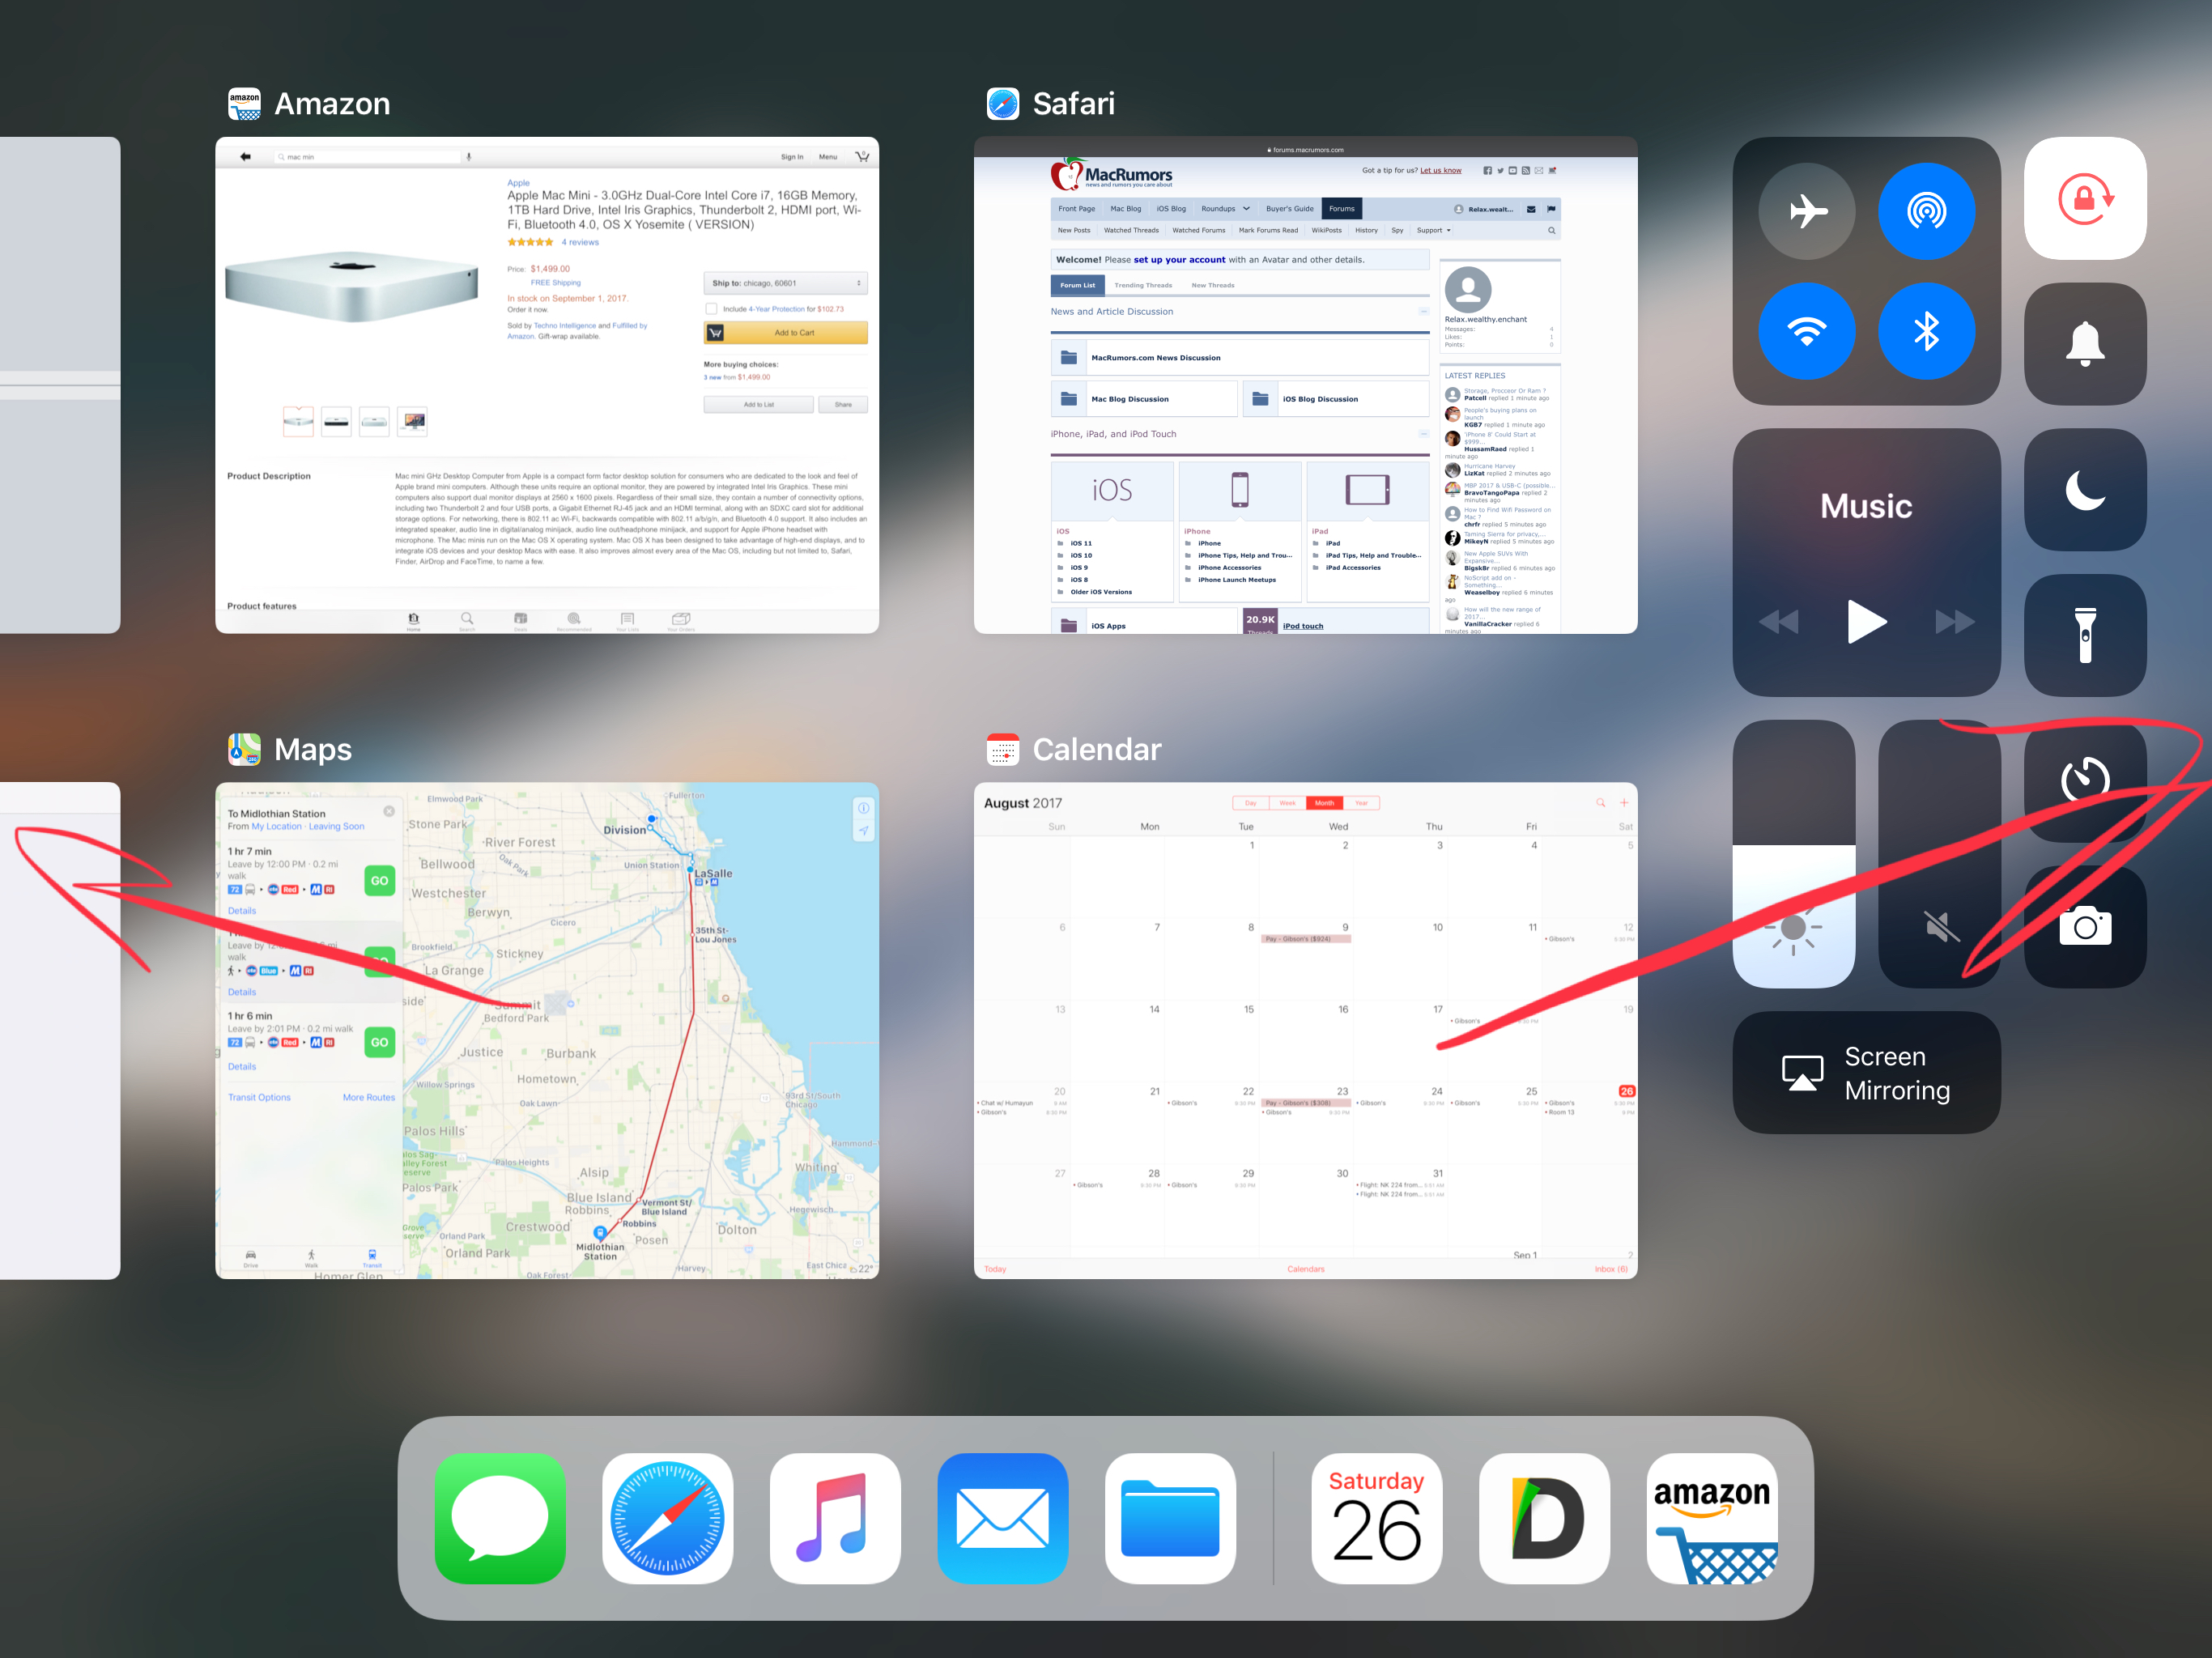Open Mail app from the dock
Screen dimensions: 2212x1658
(1002, 1517)
